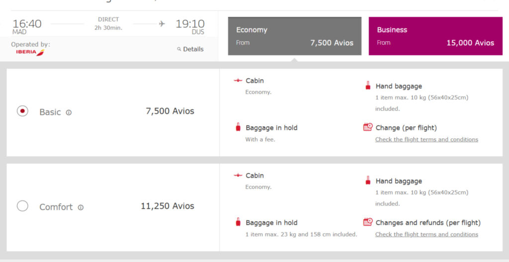Switch to the Business fare tab
This screenshot has width=509, height=262.
point(435,36)
